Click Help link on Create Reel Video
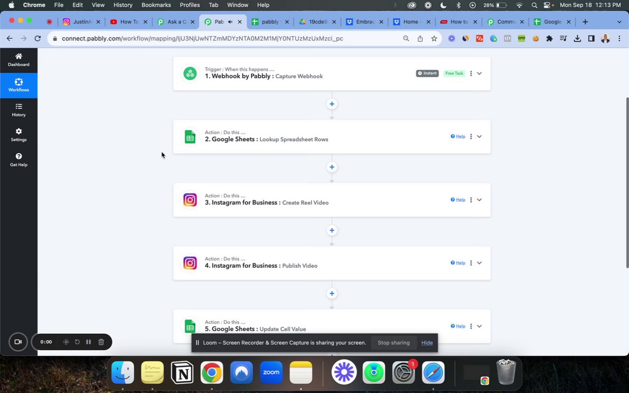 (x=458, y=200)
